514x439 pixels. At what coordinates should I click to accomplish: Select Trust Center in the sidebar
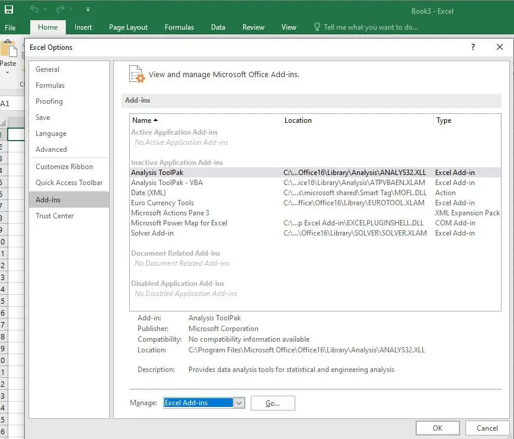[55, 216]
